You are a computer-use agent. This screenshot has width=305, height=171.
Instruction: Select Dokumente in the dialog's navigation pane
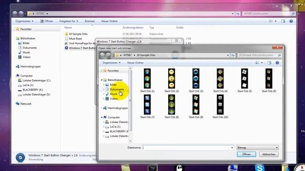(x=117, y=89)
